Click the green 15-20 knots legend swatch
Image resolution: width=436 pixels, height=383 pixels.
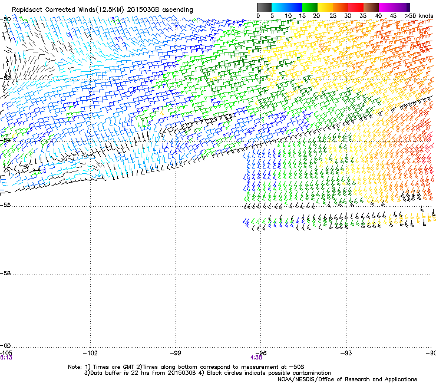pyautogui.click(x=310, y=7)
